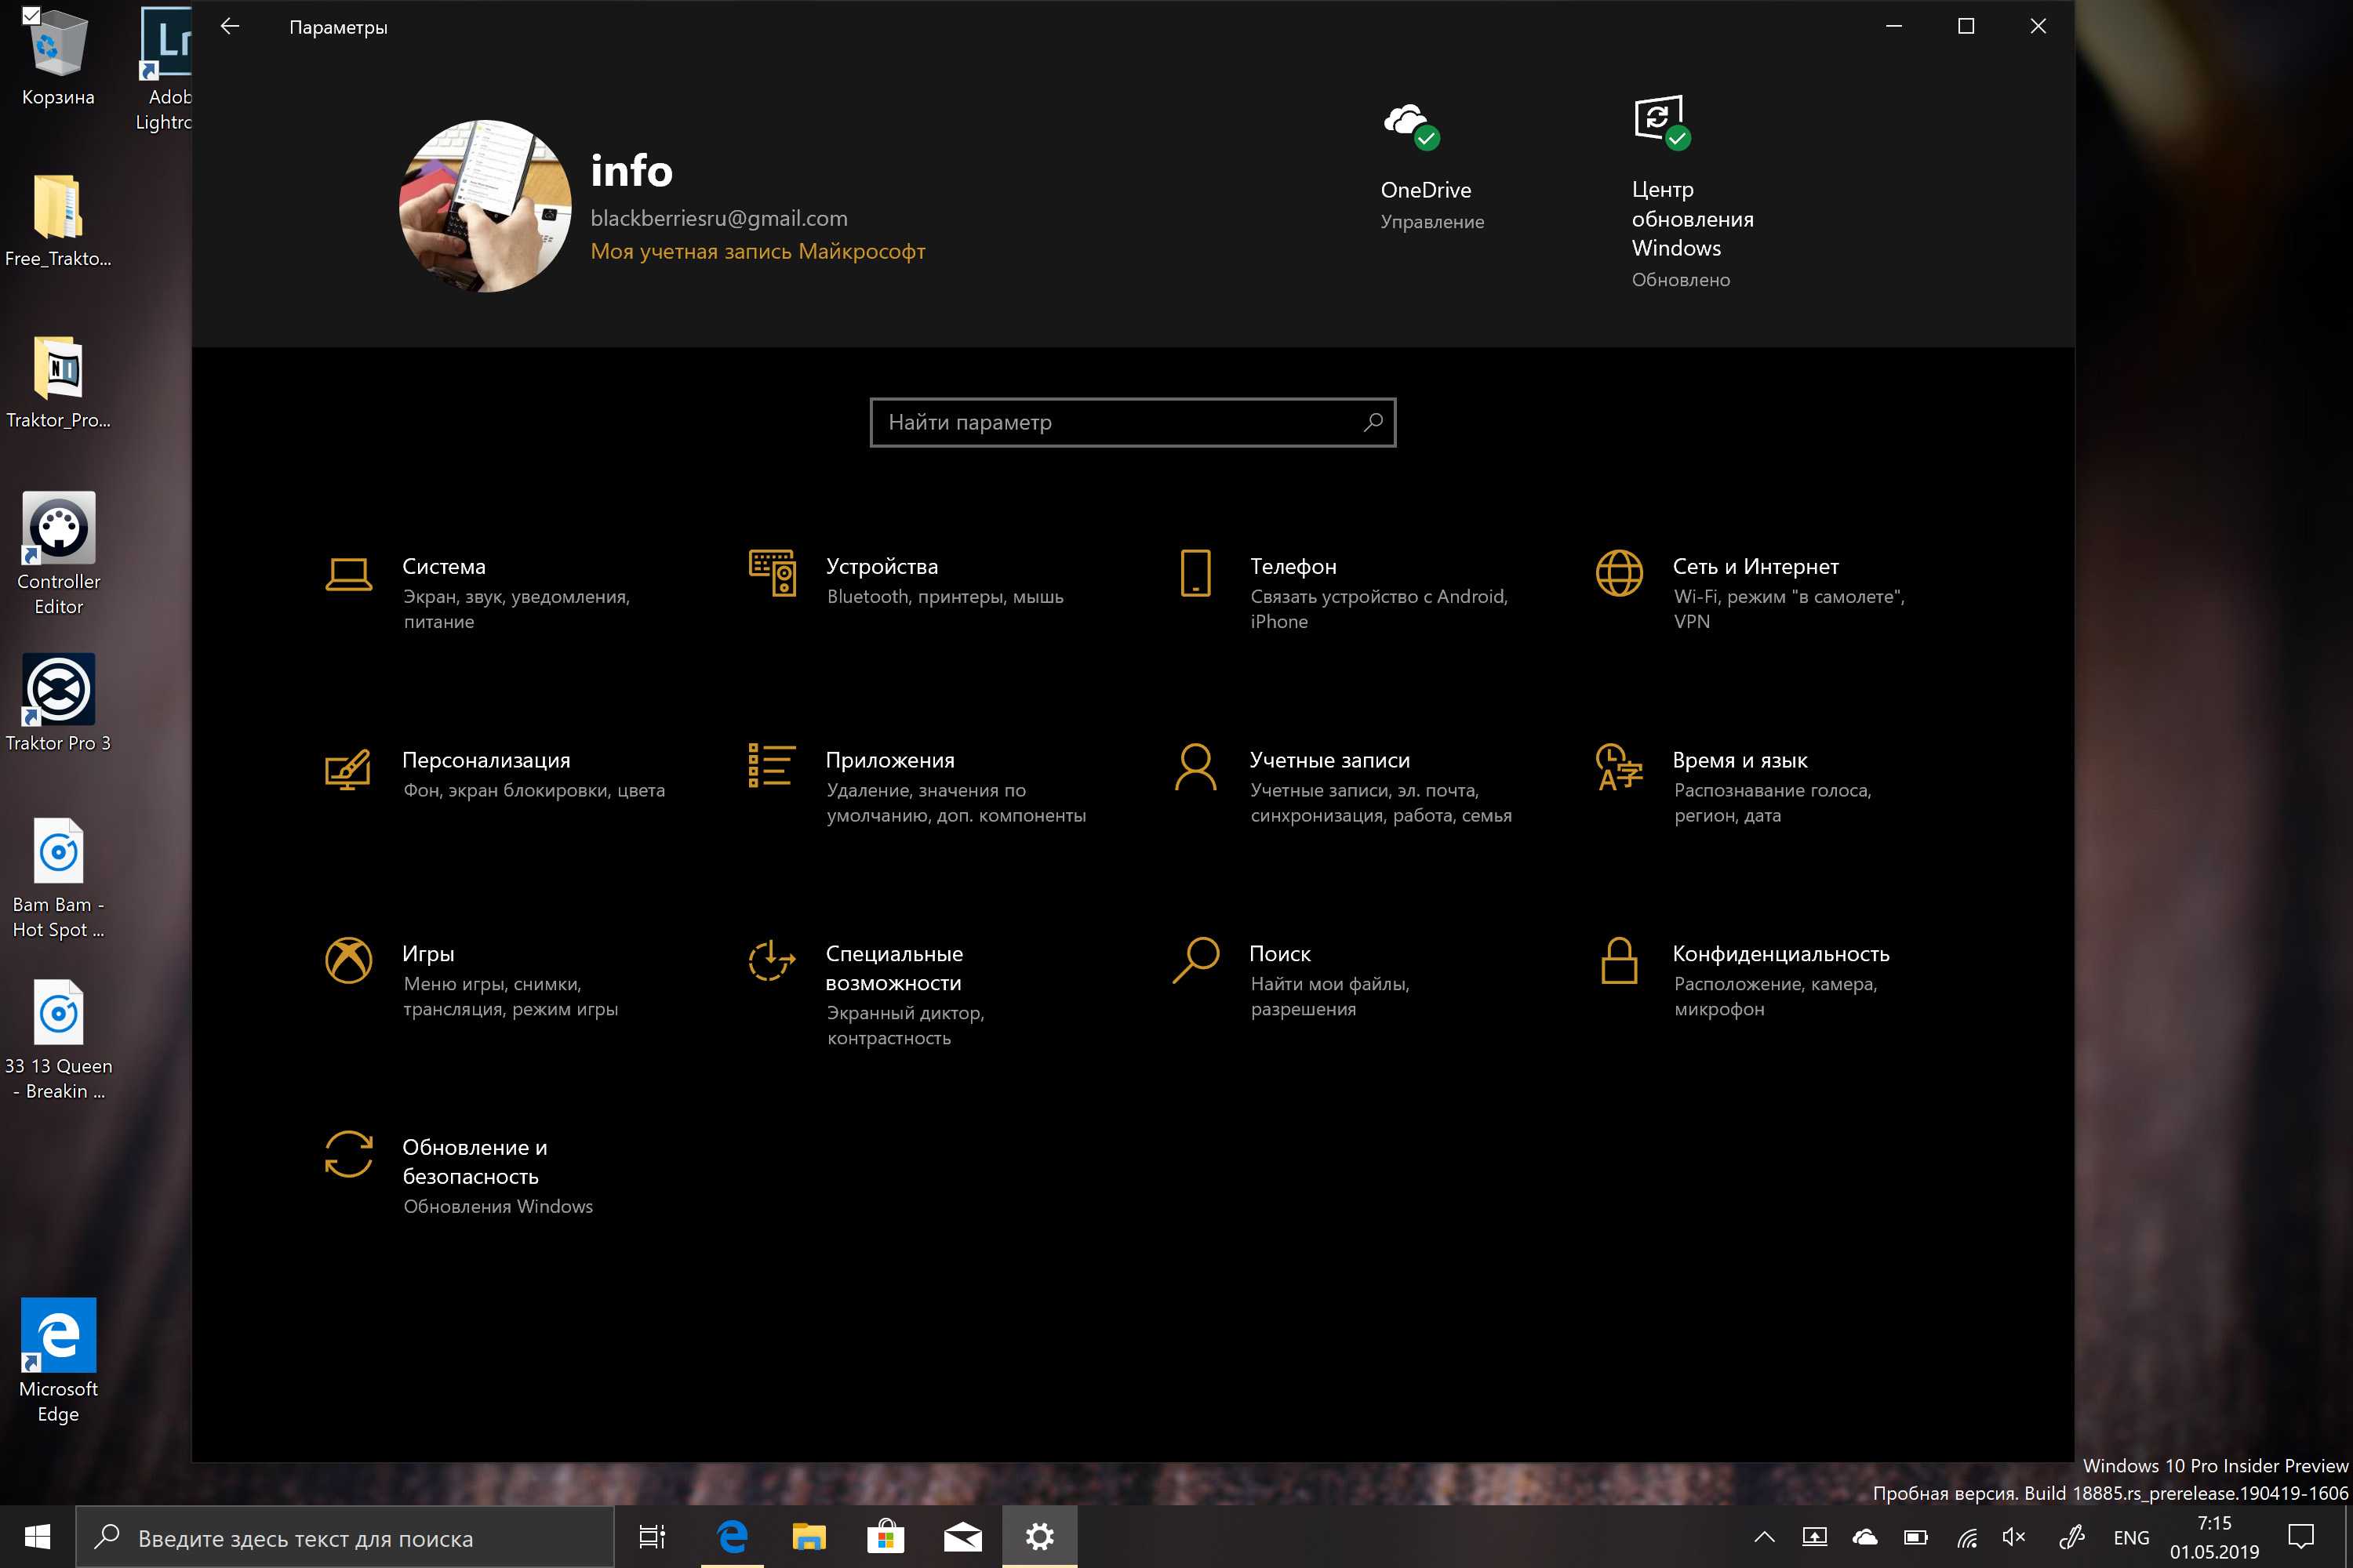2353x1568 pixels.
Task: Open Task View on the taskbar
Action: 653,1537
